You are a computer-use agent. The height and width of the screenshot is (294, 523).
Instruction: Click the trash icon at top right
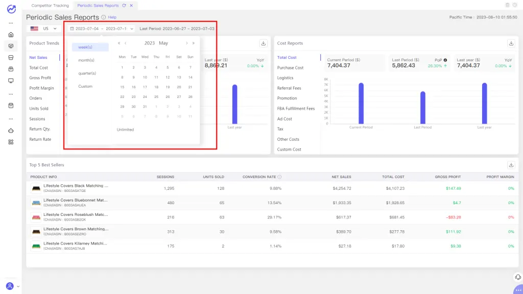[507, 5]
